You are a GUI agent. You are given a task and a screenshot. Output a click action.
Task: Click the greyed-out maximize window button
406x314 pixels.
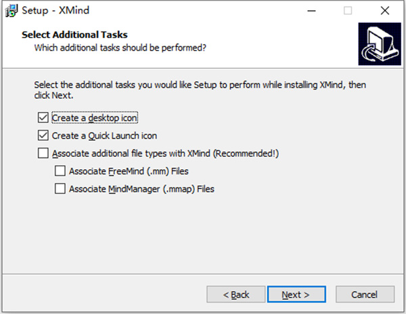pyautogui.click(x=348, y=11)
